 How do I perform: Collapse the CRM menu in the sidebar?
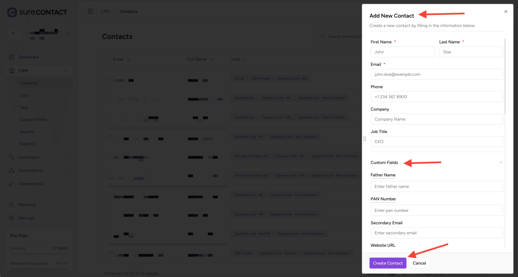pos(67,71)
